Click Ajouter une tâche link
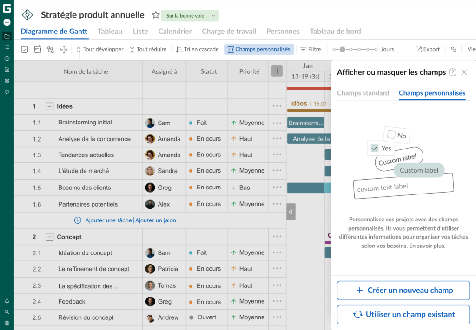The height and width of the screenshot is (330, 476). coord(109,220)
